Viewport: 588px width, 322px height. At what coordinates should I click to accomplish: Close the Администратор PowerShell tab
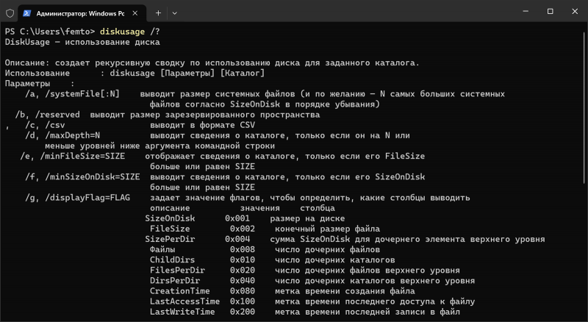point(134,12)
